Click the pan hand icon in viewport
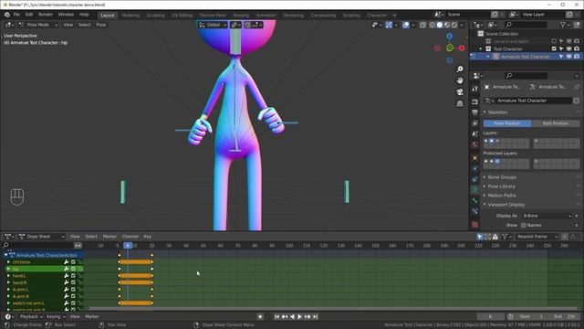The width and height of the screenshot is (584, 329). (x=460, y=80)
